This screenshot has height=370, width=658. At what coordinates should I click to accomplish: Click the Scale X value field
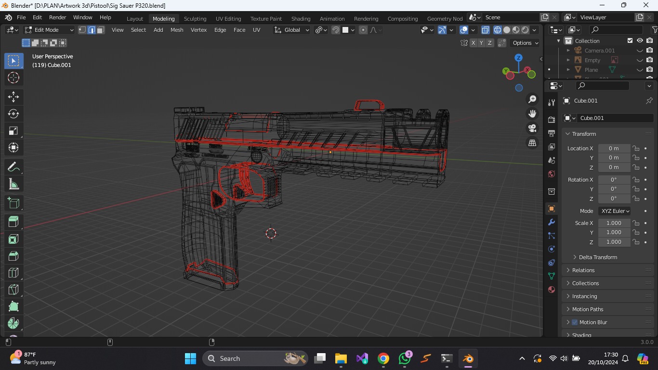pos(614,223)
